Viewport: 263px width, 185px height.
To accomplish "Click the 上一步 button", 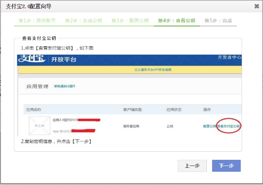I will tap(192, 166).
